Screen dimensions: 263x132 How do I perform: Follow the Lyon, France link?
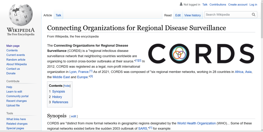pyautogui.click(x=79, y=72)
